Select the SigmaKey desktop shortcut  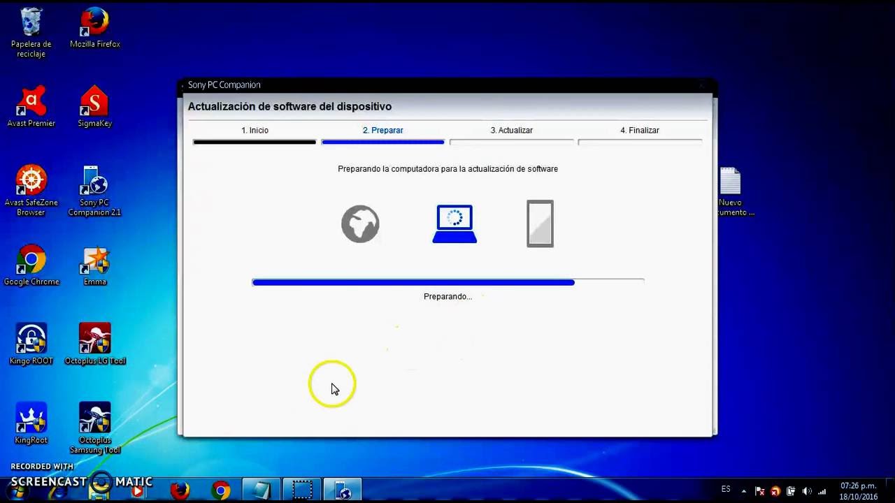tap(94, 107)
